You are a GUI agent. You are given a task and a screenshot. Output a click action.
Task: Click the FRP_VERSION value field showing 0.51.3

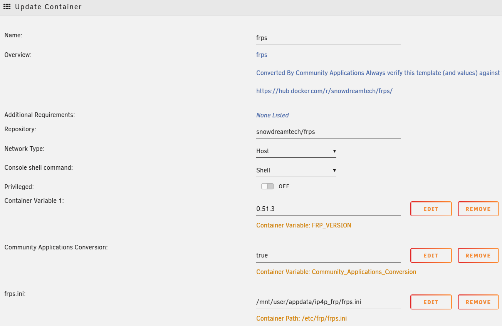[328, 209]
